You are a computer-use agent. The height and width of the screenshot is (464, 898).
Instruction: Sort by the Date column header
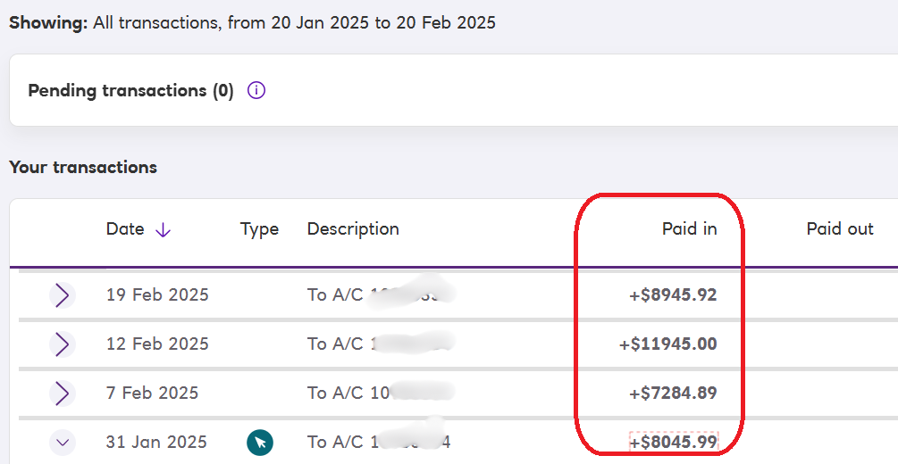point(125,229)
